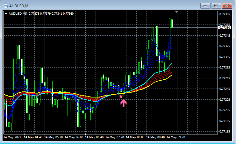
Task: Click the 0.77225 price scale label
Action: pyautogui.click(x=225, y=100)
